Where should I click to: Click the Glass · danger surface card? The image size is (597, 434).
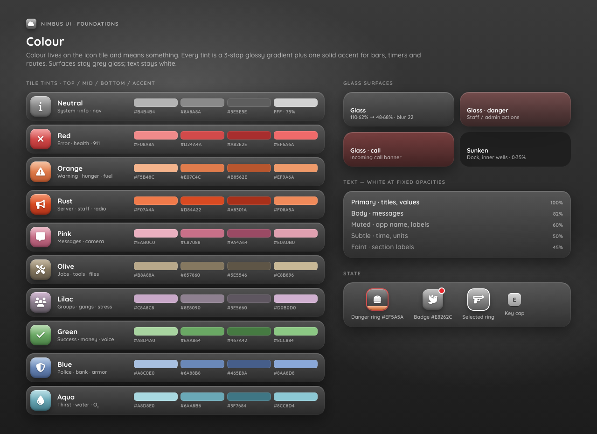pos(515,109)
